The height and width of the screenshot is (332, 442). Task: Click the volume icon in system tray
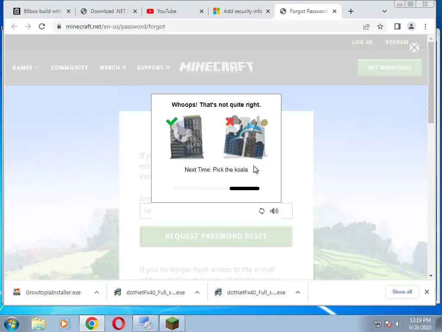pos(398,324)
